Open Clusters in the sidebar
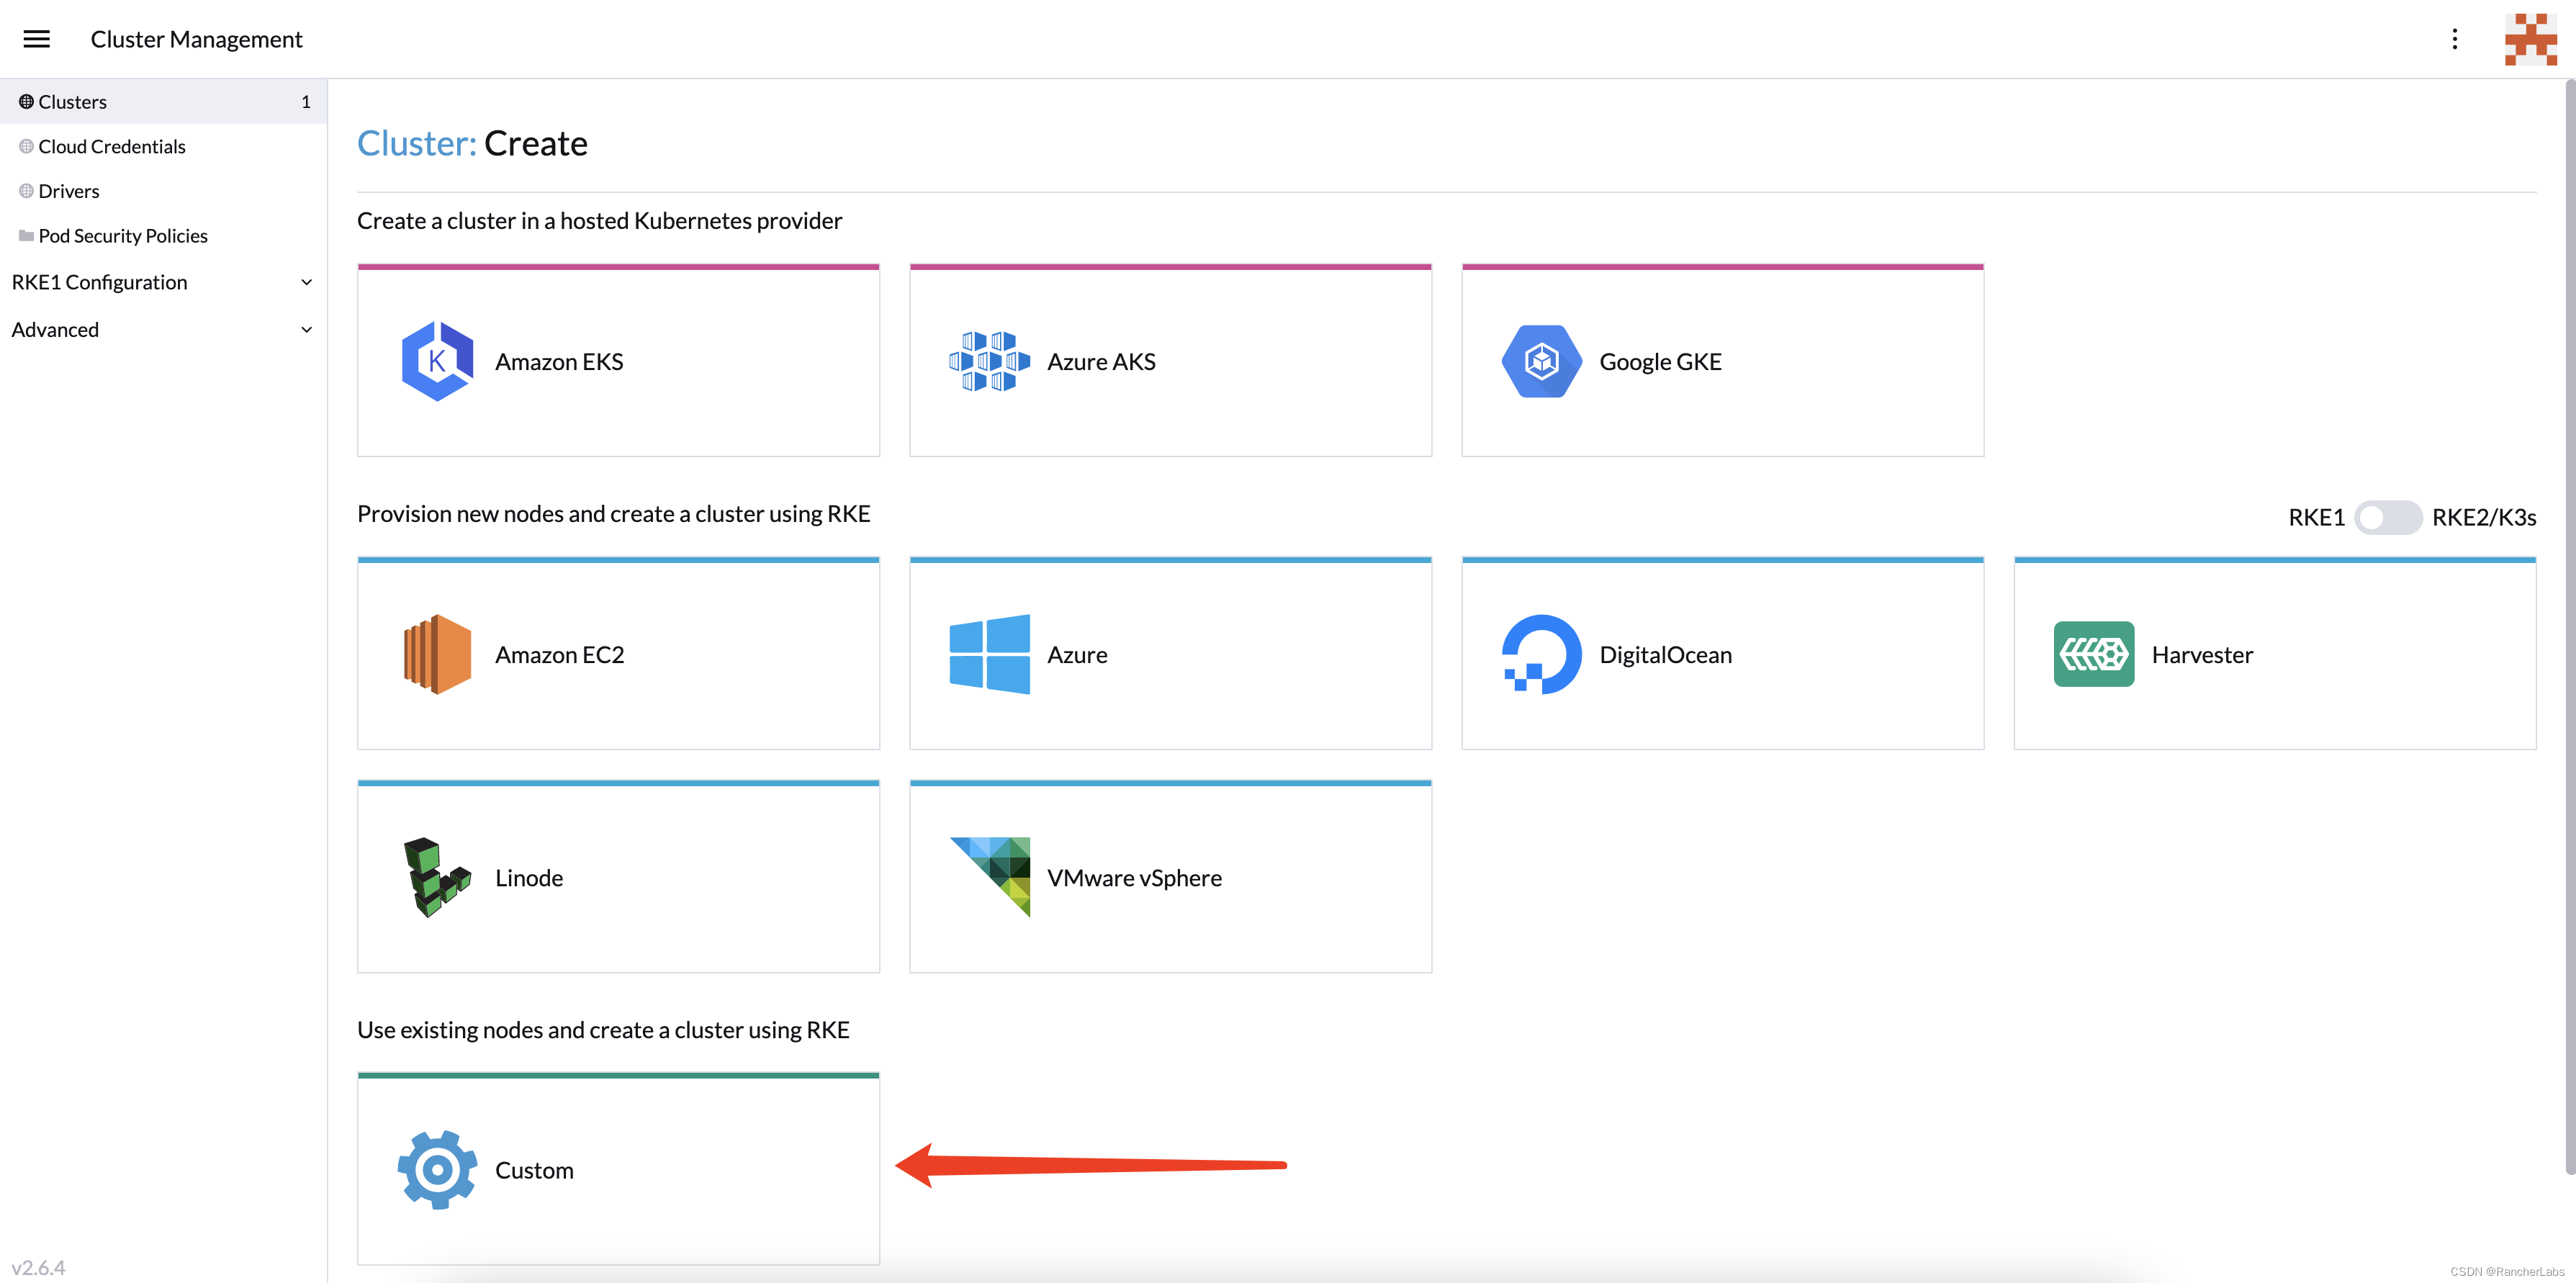The height and width of the screenshot is (1283, 2576). (x=163, y=102)
